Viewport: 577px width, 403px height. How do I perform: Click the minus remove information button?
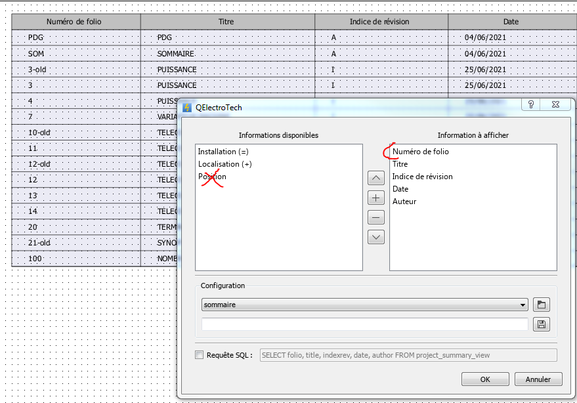coord(376,217)
